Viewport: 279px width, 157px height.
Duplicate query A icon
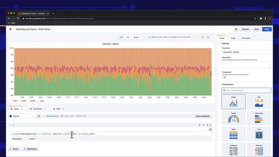[200, 125]
